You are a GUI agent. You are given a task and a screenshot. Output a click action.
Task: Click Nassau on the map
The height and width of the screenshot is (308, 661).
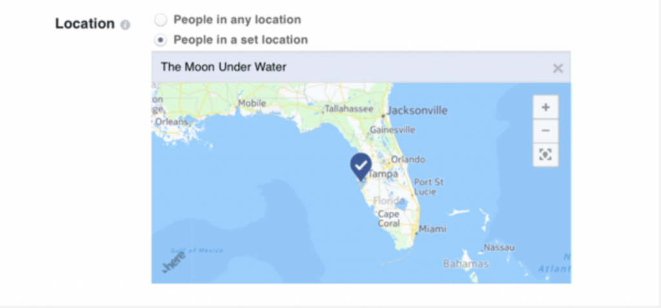pos(499,248)
